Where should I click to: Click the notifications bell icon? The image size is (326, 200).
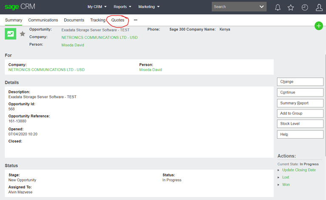tap(278, 7)
